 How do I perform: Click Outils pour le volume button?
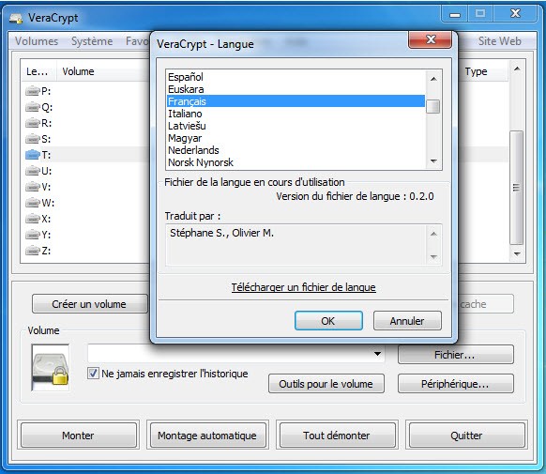point(326,384)
